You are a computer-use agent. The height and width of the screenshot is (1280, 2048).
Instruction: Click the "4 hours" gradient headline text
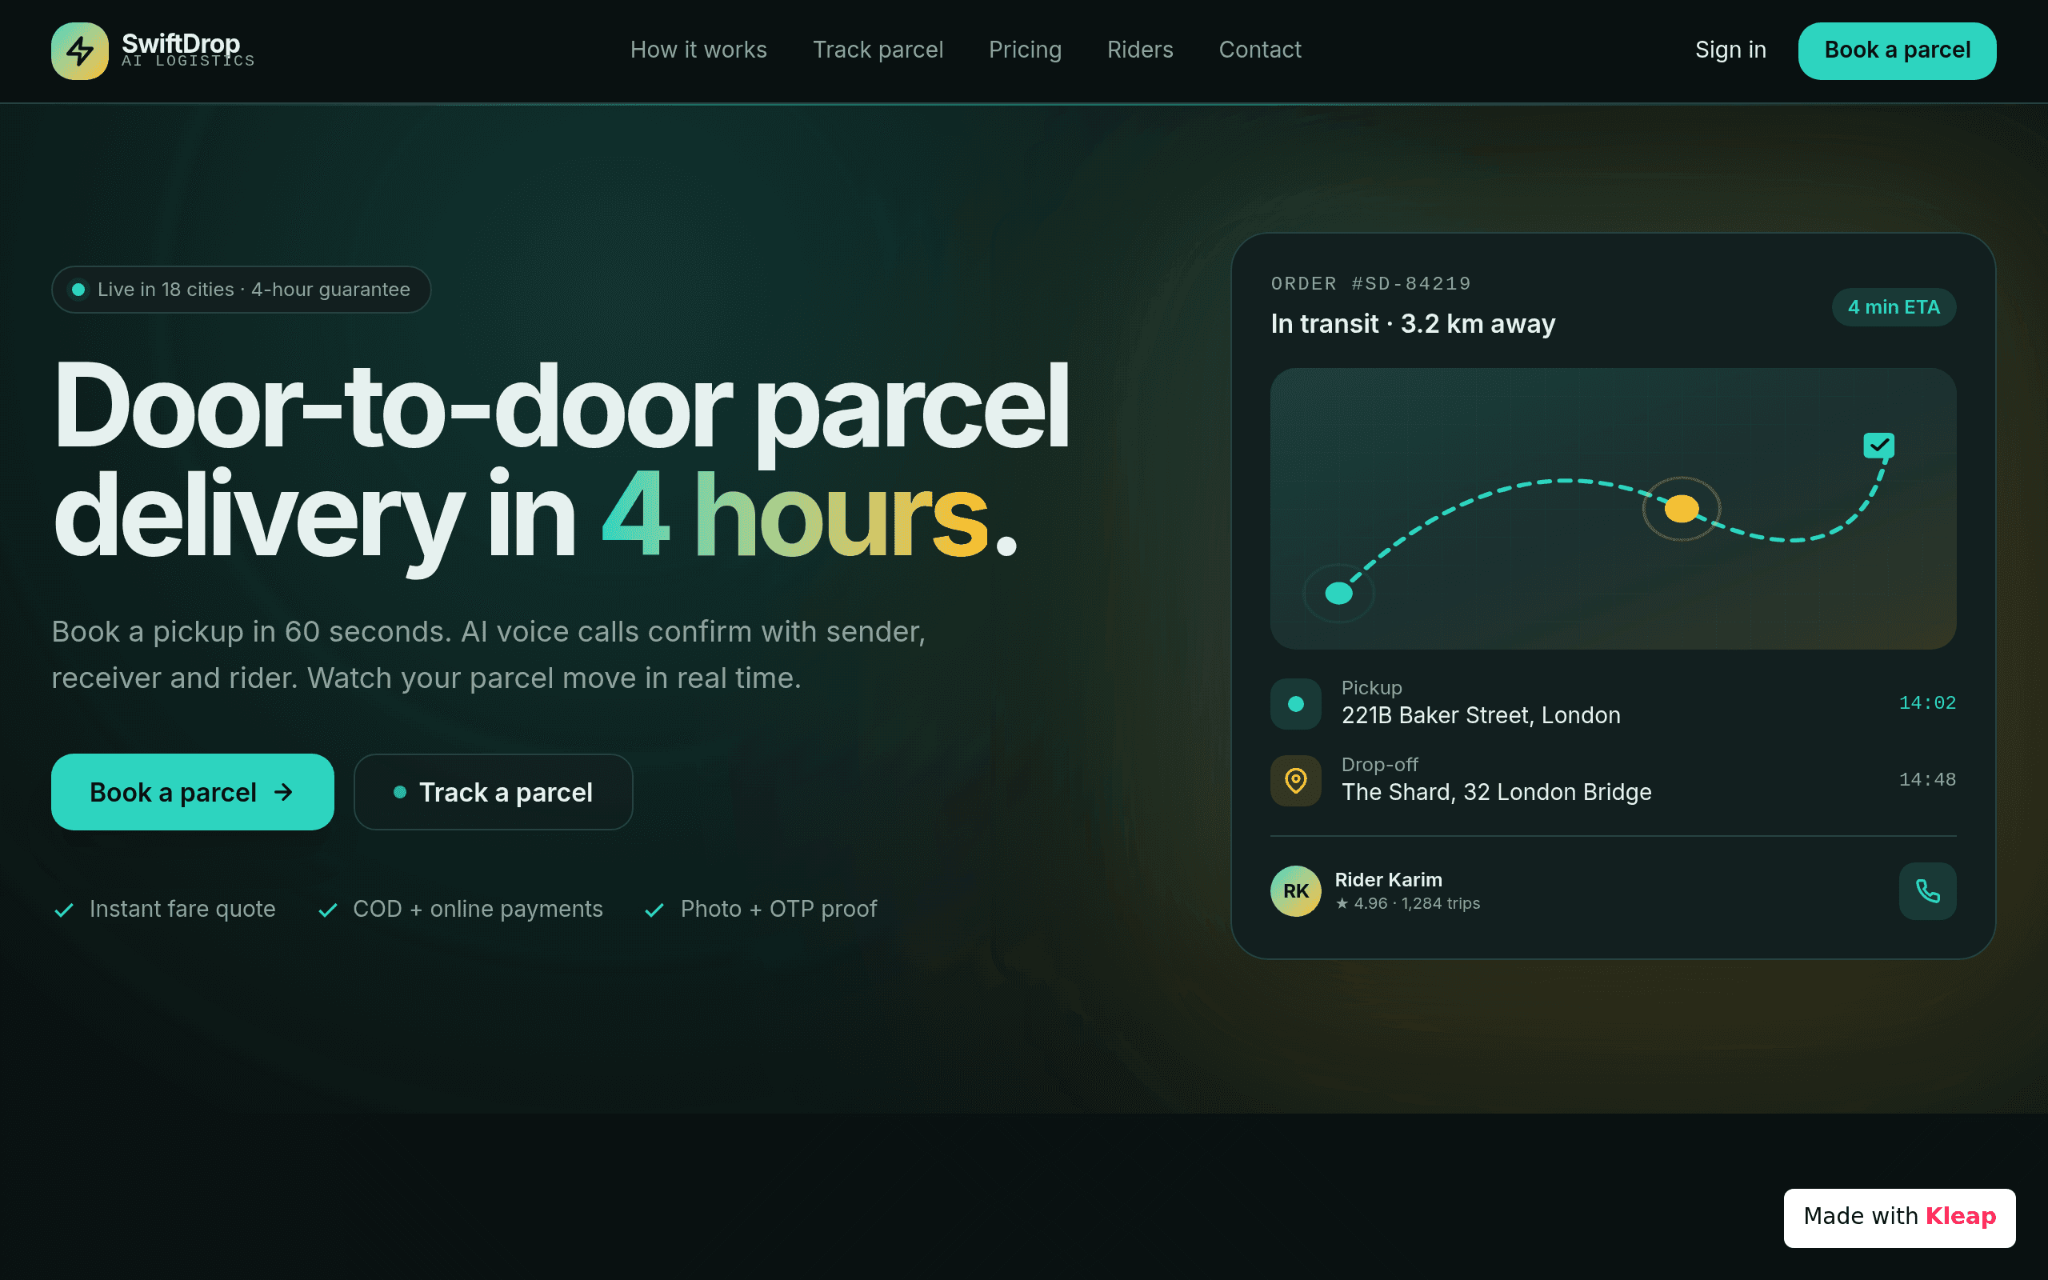coord(794,515)
